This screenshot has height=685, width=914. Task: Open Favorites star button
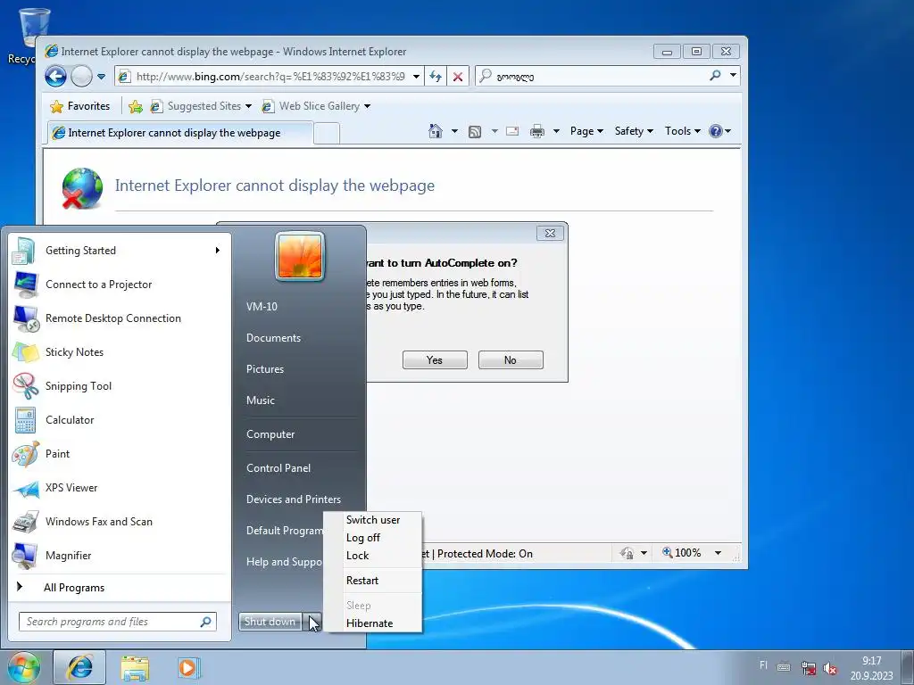(80, 106)
